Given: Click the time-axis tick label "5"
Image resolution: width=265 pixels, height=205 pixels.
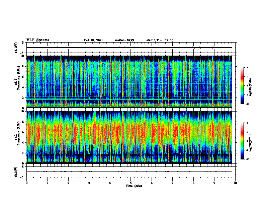Looking at the screenshot, I should (131, 183).
